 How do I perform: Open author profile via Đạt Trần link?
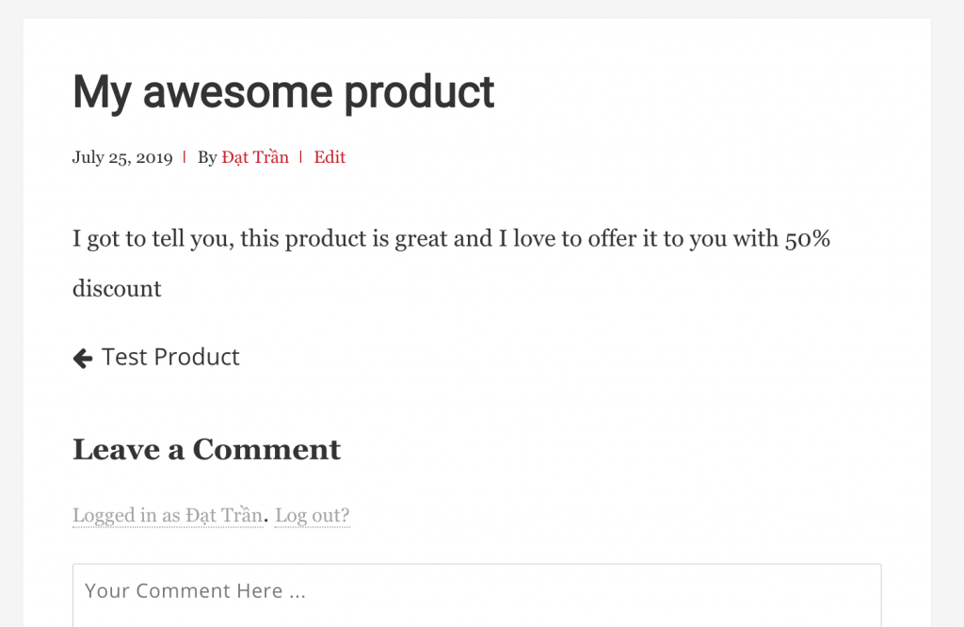tap(256, 157)
